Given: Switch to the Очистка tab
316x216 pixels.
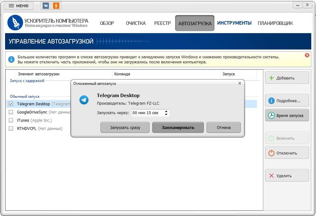Looking at the screenshot, I should point(136,23).
